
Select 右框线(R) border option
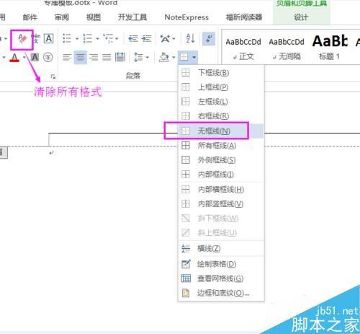tap(221, 116)
